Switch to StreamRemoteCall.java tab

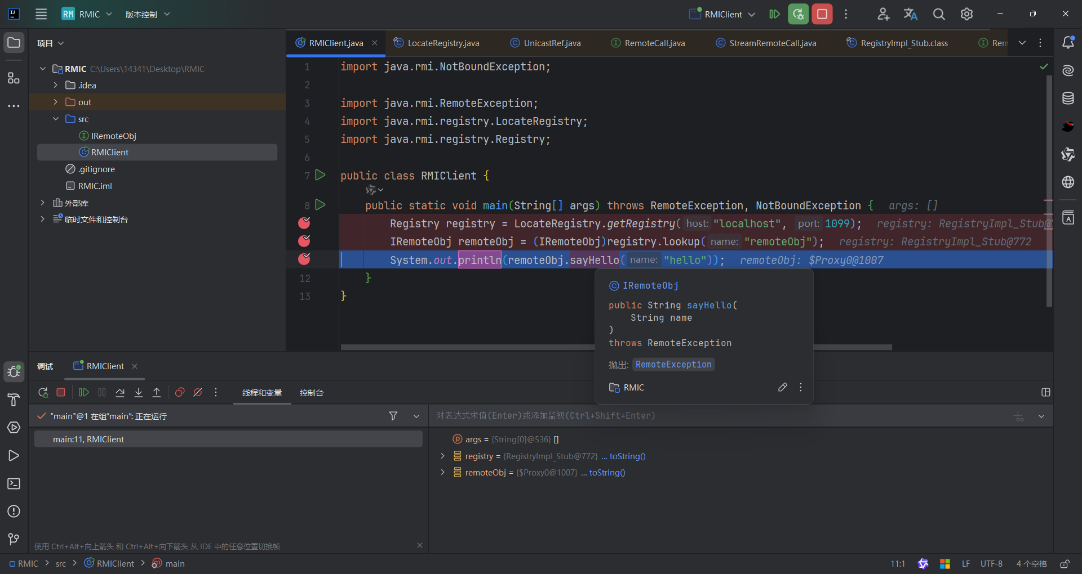(x=766, y=43)
